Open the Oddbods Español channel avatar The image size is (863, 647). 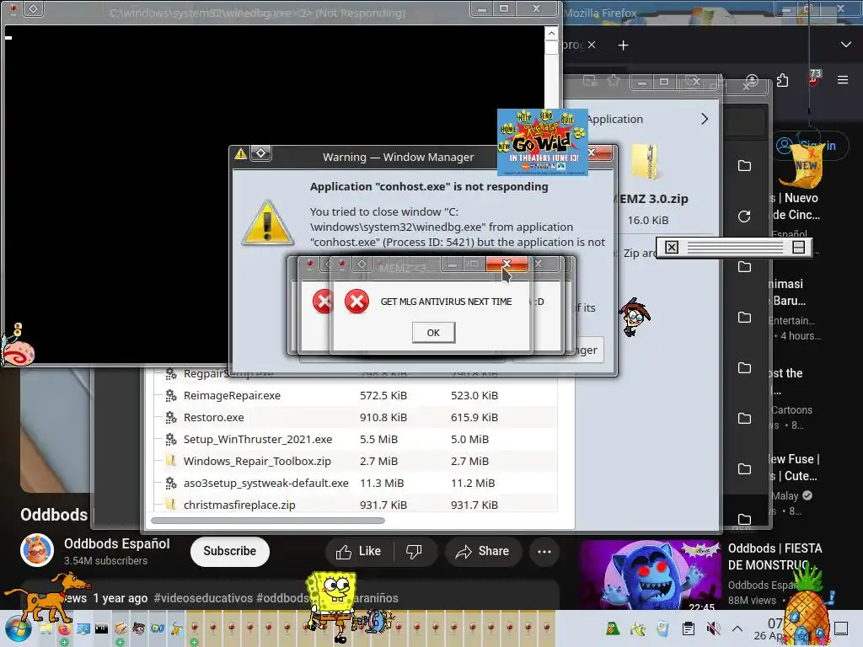click(37, 550)
